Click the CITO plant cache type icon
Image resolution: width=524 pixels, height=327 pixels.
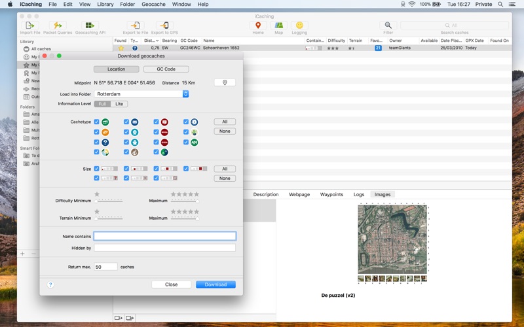coord(194,132)
